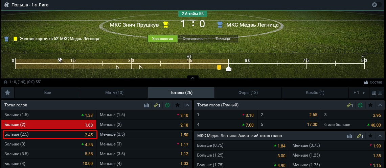
Task: Switch to the single-column list layout view
Action: tap(380, 93)
